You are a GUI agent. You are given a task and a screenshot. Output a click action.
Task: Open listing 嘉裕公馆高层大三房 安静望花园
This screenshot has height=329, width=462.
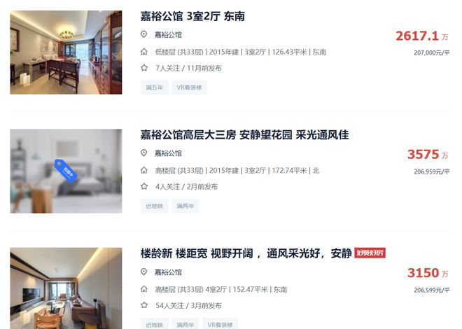click(244, 135)
